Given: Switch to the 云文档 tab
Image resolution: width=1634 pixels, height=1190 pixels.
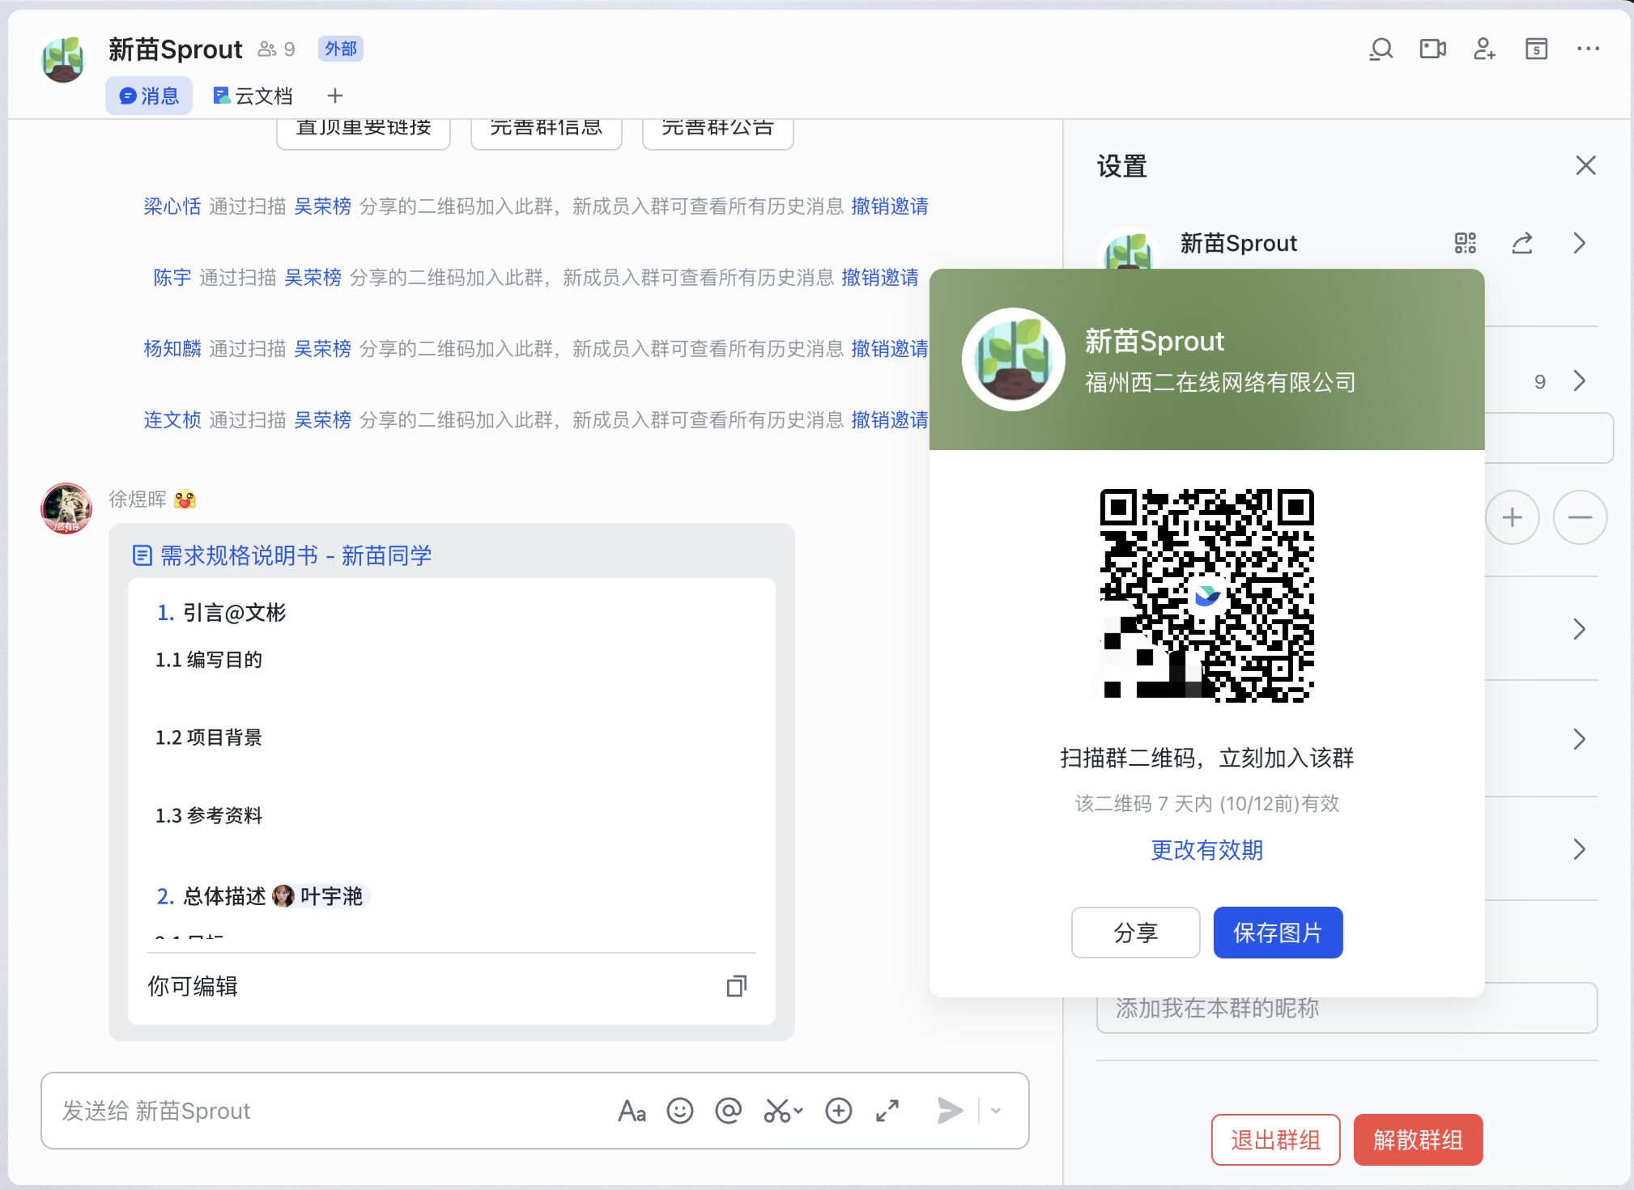Looking at the screenshot, I should pos(253,96).
